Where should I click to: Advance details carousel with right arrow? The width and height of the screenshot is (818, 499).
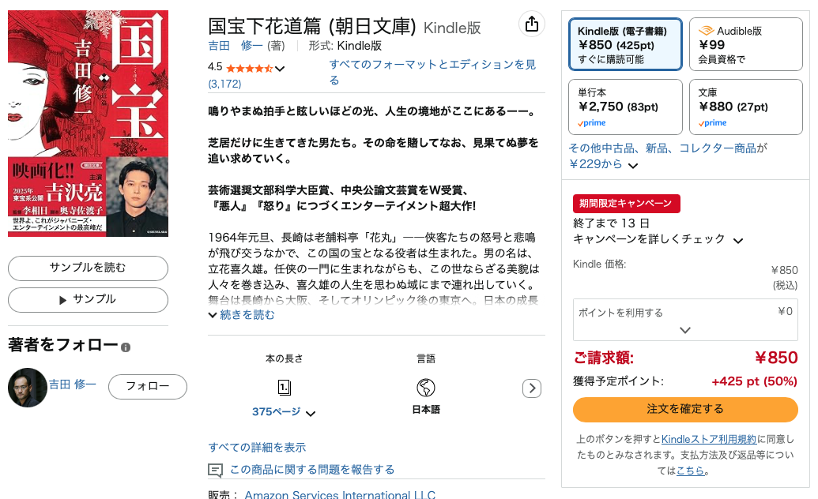pyautogui.click(x=532, y=388)
